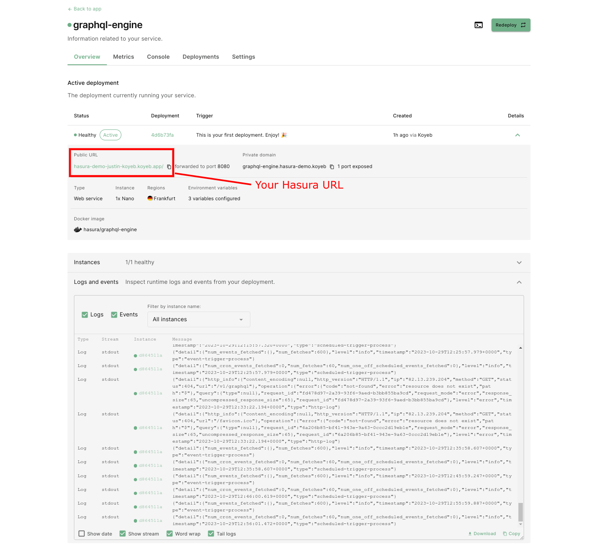Image resolution: width=598 pixels, height=550 pixels.
Task: Uncheck the Logs checkbox
Action: [x=85, y=315]
